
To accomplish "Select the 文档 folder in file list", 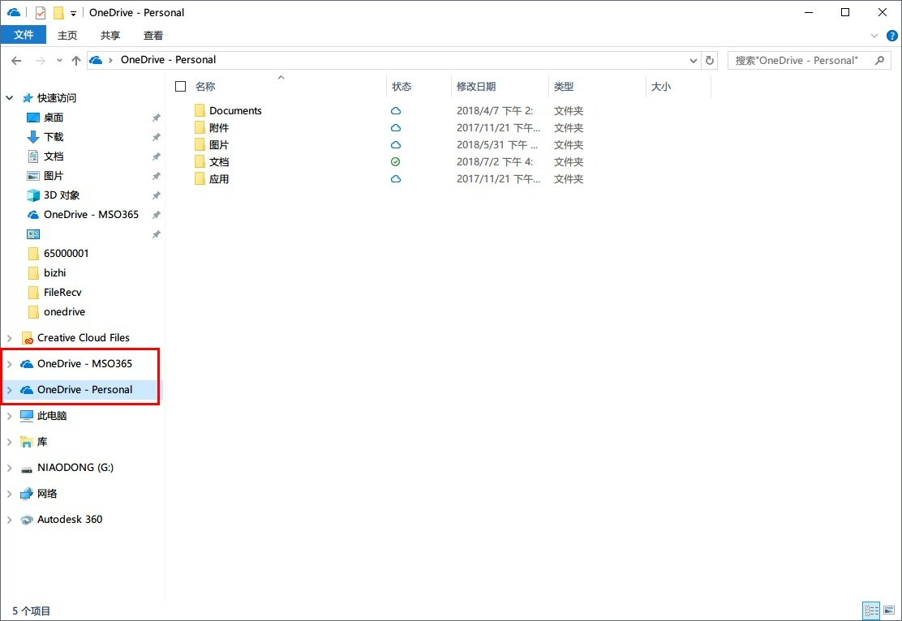I will pyautogui.click(x=218, y=162).
